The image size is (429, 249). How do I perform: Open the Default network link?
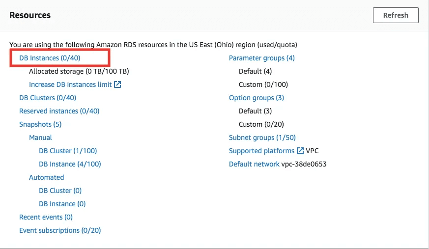click(254, 164)
